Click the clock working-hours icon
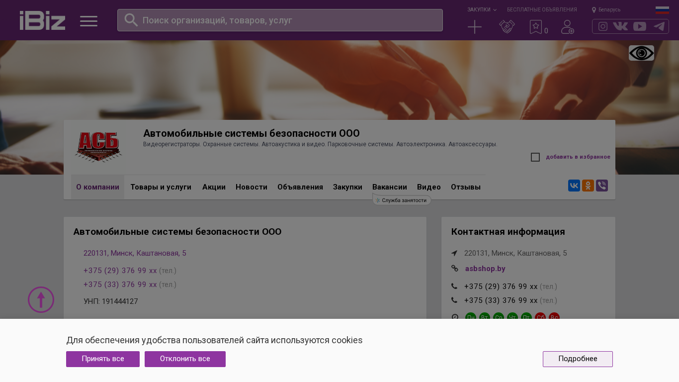This screenshot has width=679, height=382. (454, 317)
